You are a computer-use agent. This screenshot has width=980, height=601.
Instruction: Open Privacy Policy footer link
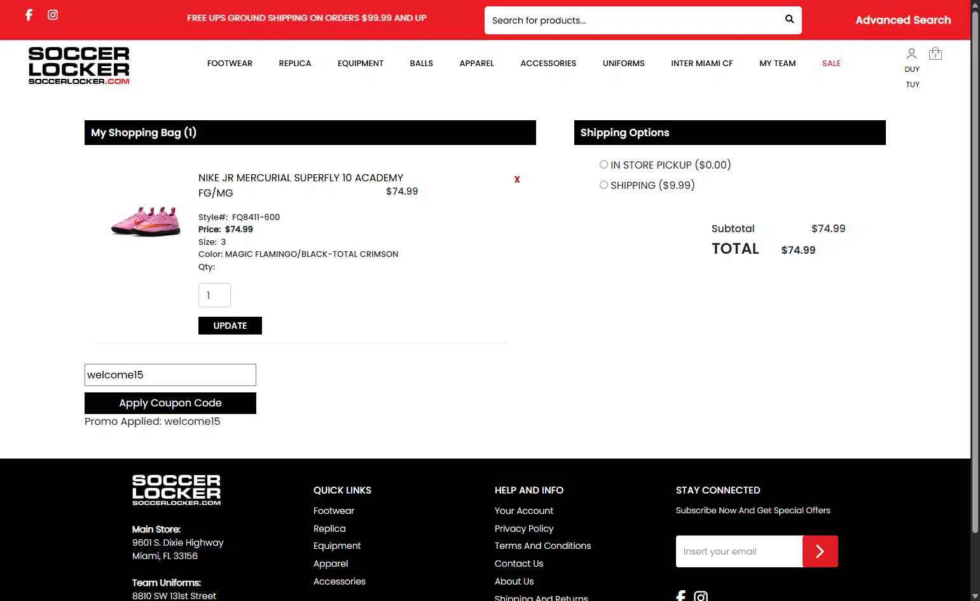tap(524, 528)
